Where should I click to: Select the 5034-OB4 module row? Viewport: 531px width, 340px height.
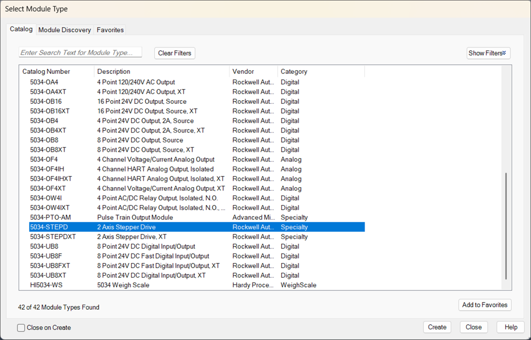click(197, 120)
